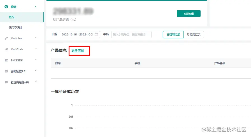Click the 时间 column header

pyautogui.click(x=58, y=63)
